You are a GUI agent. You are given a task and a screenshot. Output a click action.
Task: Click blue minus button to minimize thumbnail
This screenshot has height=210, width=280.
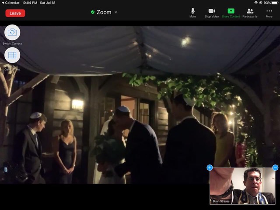coord(275,168)
